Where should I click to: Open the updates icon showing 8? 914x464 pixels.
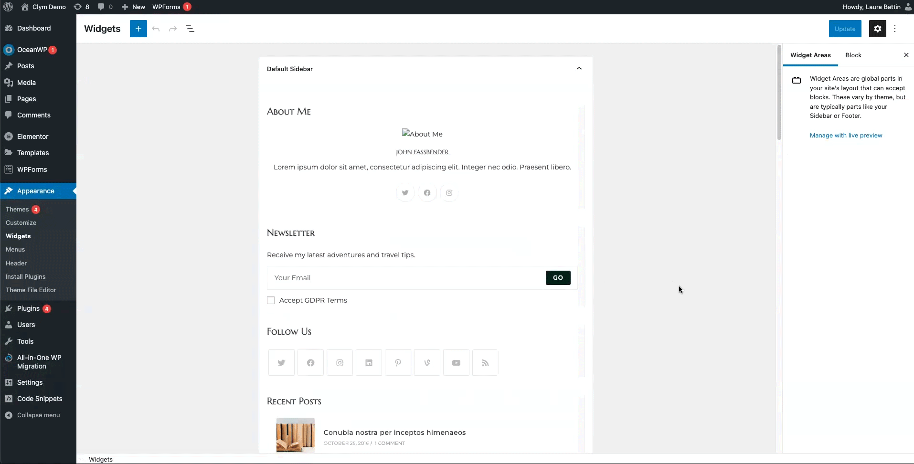pyautogui.click(x=82, y=7)
